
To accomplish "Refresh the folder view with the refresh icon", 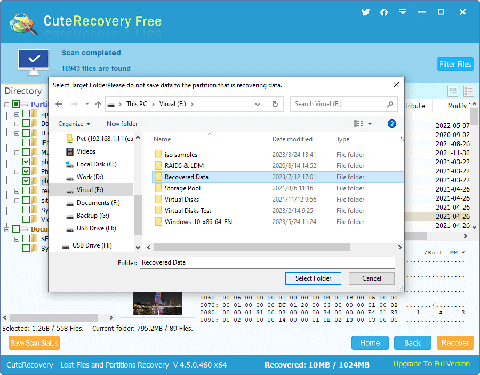I will pyautogui.click(x=274, y=103).
